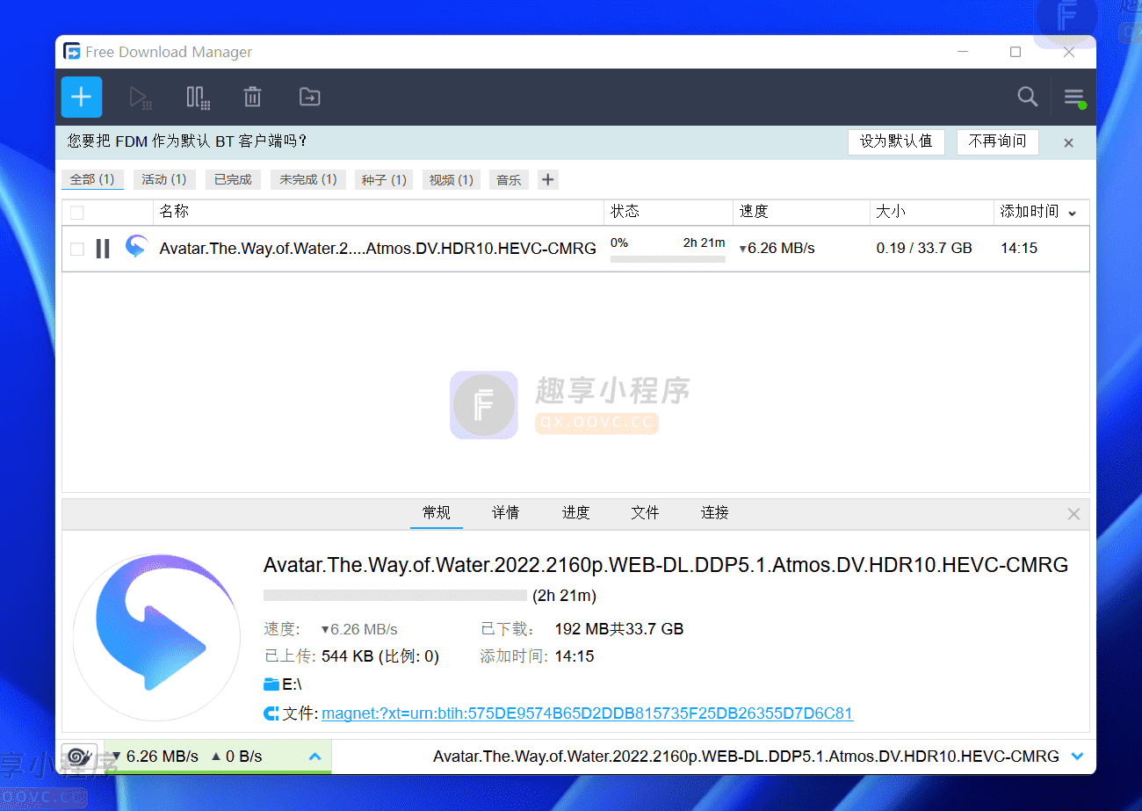
Task: Expand bottom download list chevron
Action: click(1078, 756)
